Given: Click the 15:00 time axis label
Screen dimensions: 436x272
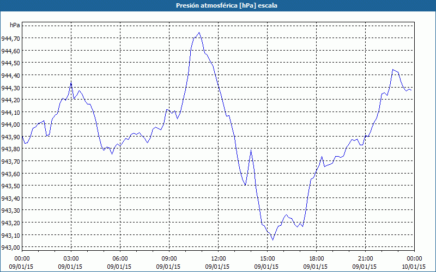Looking at the screenshot, I should [x=267, y=259].
